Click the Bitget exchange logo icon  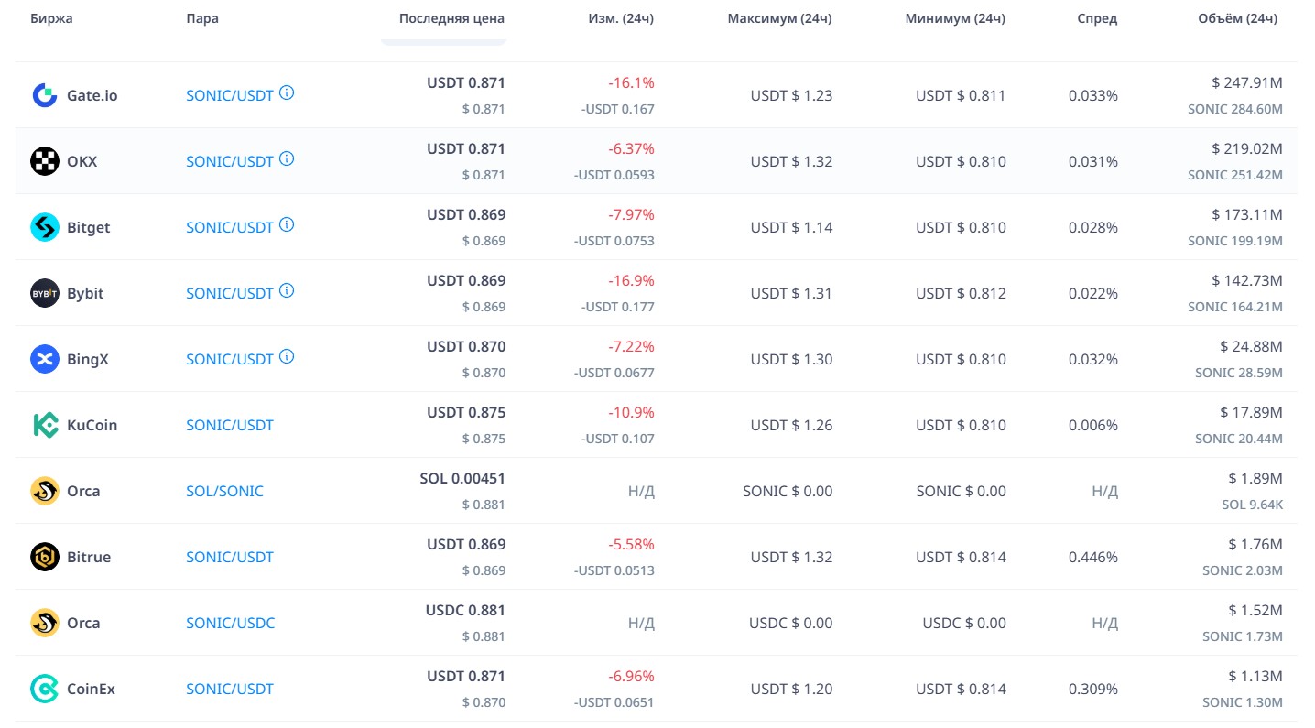click(45, 227)
